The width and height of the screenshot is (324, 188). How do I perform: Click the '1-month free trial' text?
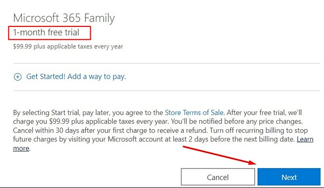pyautogui.click(x=46, y=32)
